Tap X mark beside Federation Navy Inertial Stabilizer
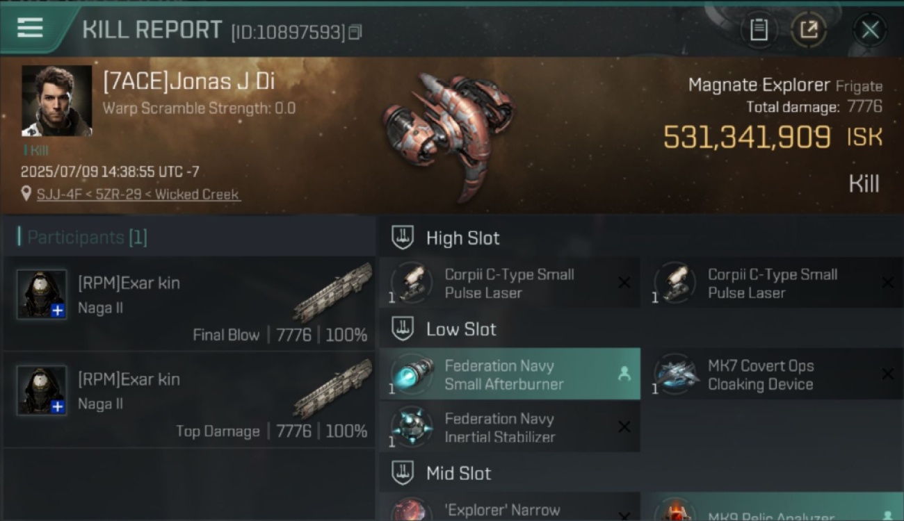Image resolution: width=904 pixels, height=521 pixels. click(x=624, y=427)
